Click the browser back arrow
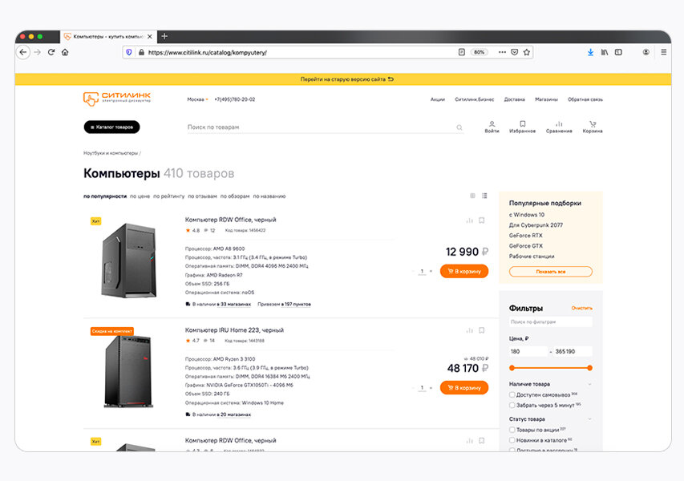 click(x=23, y=52)
